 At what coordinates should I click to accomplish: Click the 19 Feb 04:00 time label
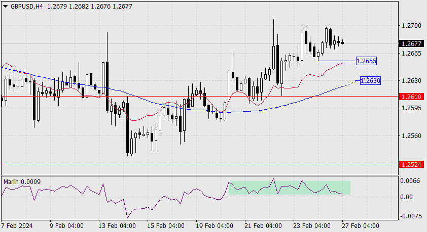(215, 226)
